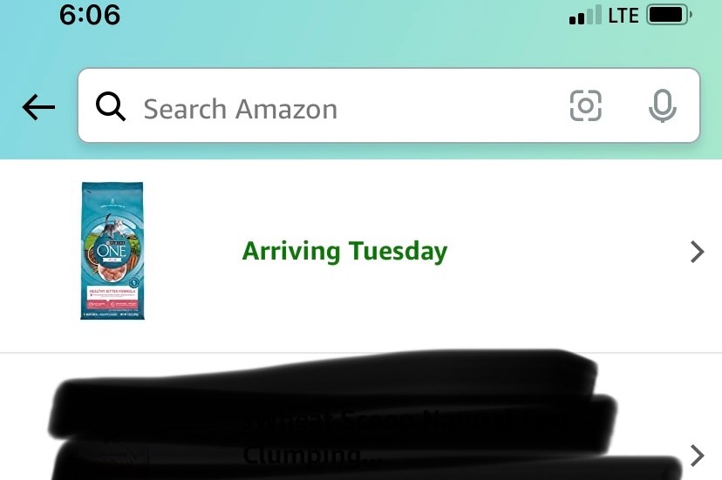Open the Amazon Lens camera scan icon

[585, 106]
